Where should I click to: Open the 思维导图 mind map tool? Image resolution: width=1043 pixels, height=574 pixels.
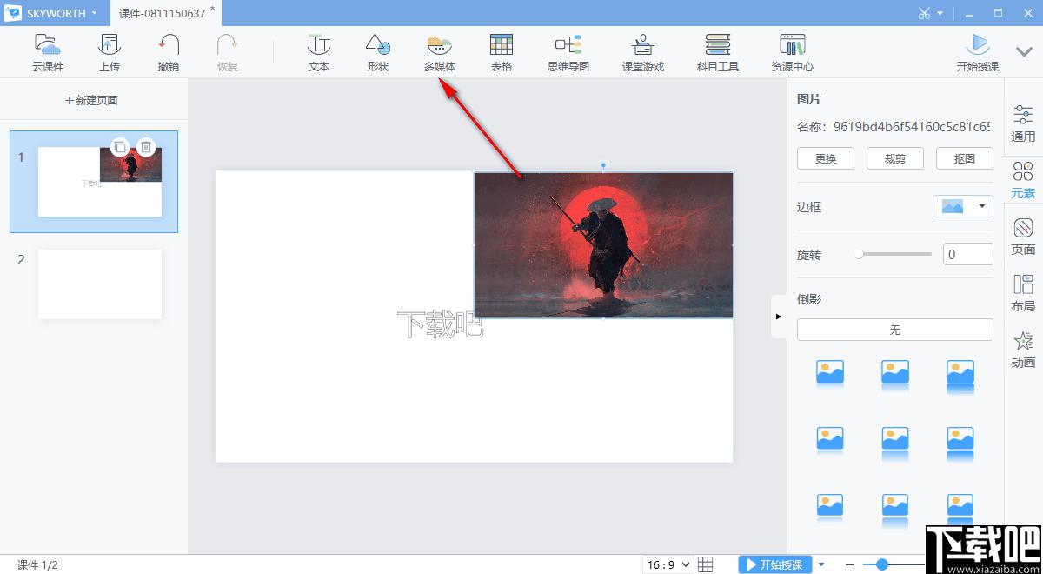point(568,52)
